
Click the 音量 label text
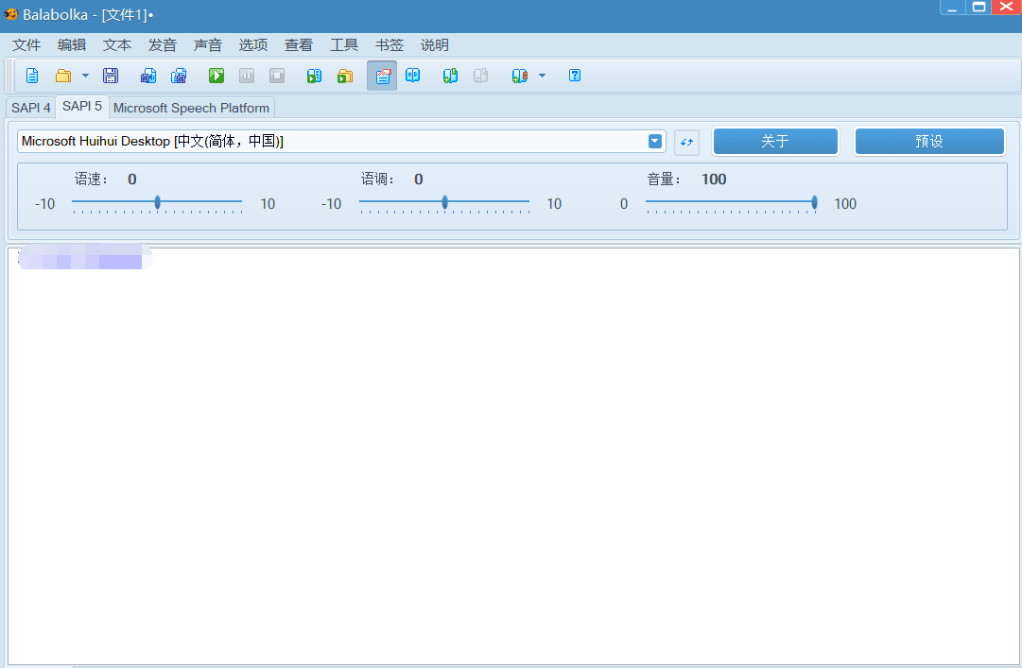click(664, 179)
